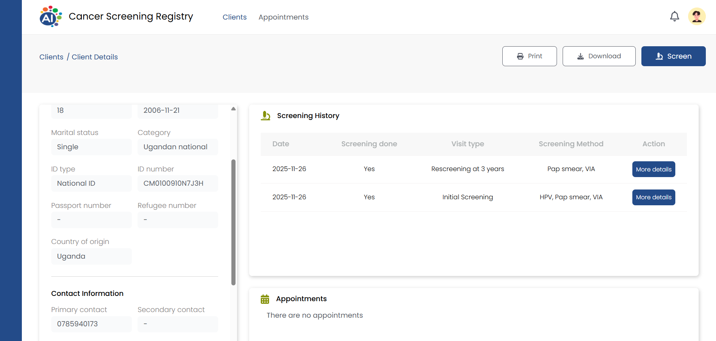Image resolution: width=716 pixels, height=341 pixels.
Task: Click the microscope icon beside Screening History
Action: pos(266,116)
